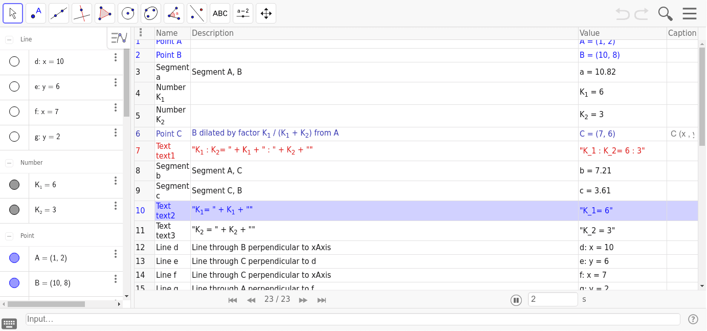Toggle visibility of number K₁ = 6
The height and width of the screenshot is (331, 707).
(x=14, y=185)
